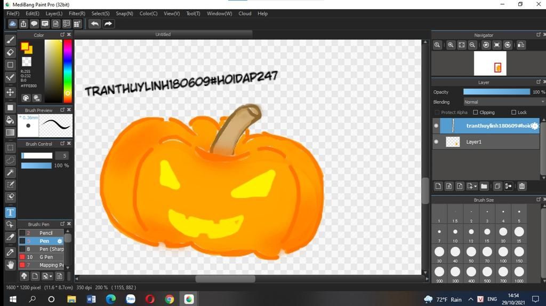Select the Gradient tool
Viewport: 546px width, 306px height.
coord(11,132)
